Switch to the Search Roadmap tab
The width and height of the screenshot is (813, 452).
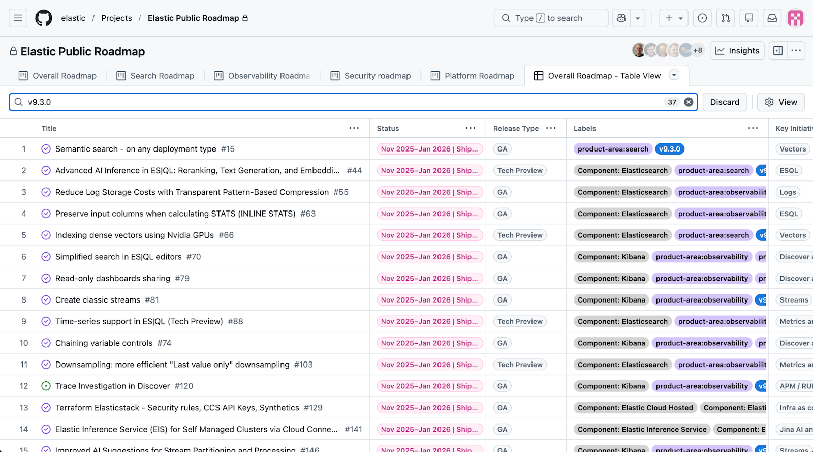(155, 76)
